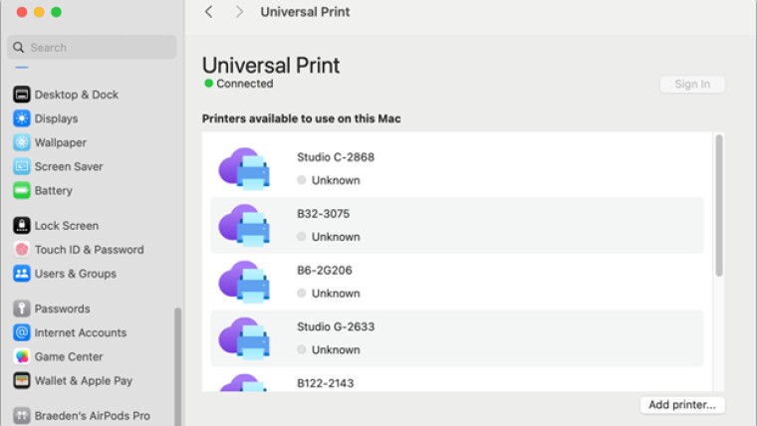Select the Lock Screen icon
This screenshot has width=757, height=426.
pos(22,225)
